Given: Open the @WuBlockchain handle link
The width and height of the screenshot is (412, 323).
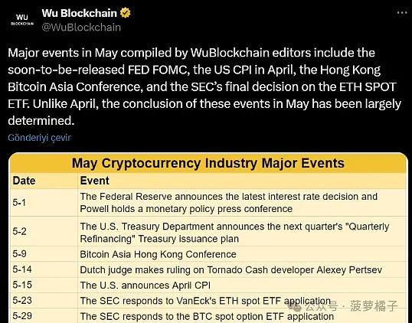Looking at the screenshot, I should [81, 28].
